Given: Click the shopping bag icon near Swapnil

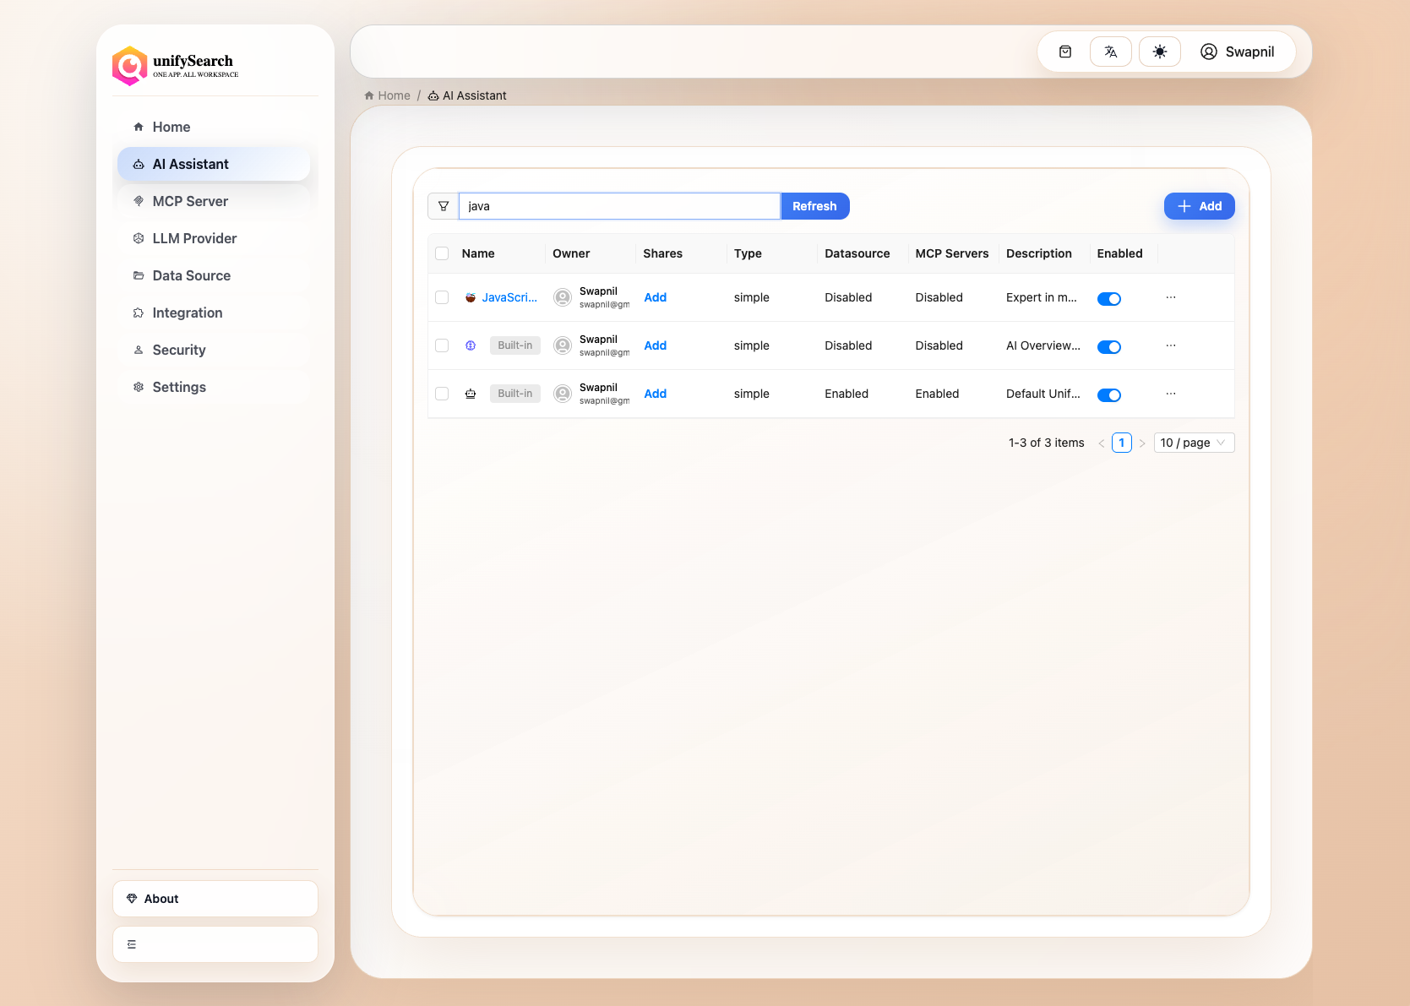Looking at the screenshot, I should pyautogui.click(x=1064, y=52).
